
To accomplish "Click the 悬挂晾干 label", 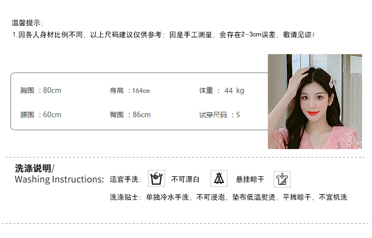I will [250, 179].
